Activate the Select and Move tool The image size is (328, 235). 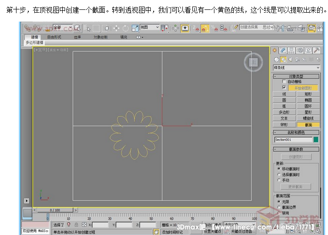(x=116, y=28)
